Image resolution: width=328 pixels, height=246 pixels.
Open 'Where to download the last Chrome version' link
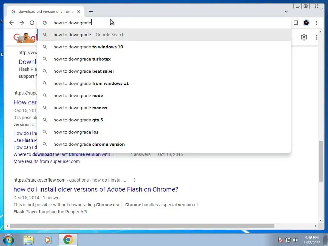click(x=64, y=154)
